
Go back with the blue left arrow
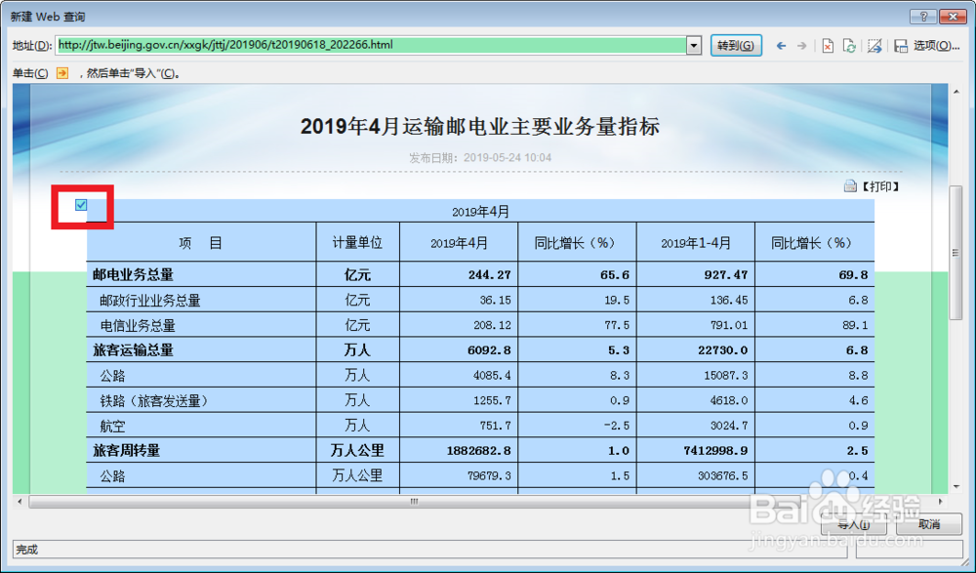[781, 46]
